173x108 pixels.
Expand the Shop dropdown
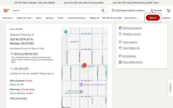click(x=39, y=18)
